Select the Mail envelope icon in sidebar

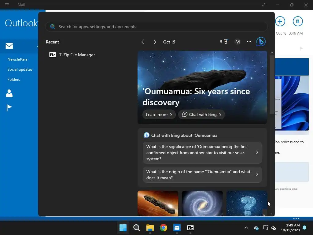point(9,46)
